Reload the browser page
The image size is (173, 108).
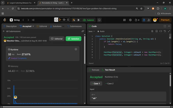[13, 8]
